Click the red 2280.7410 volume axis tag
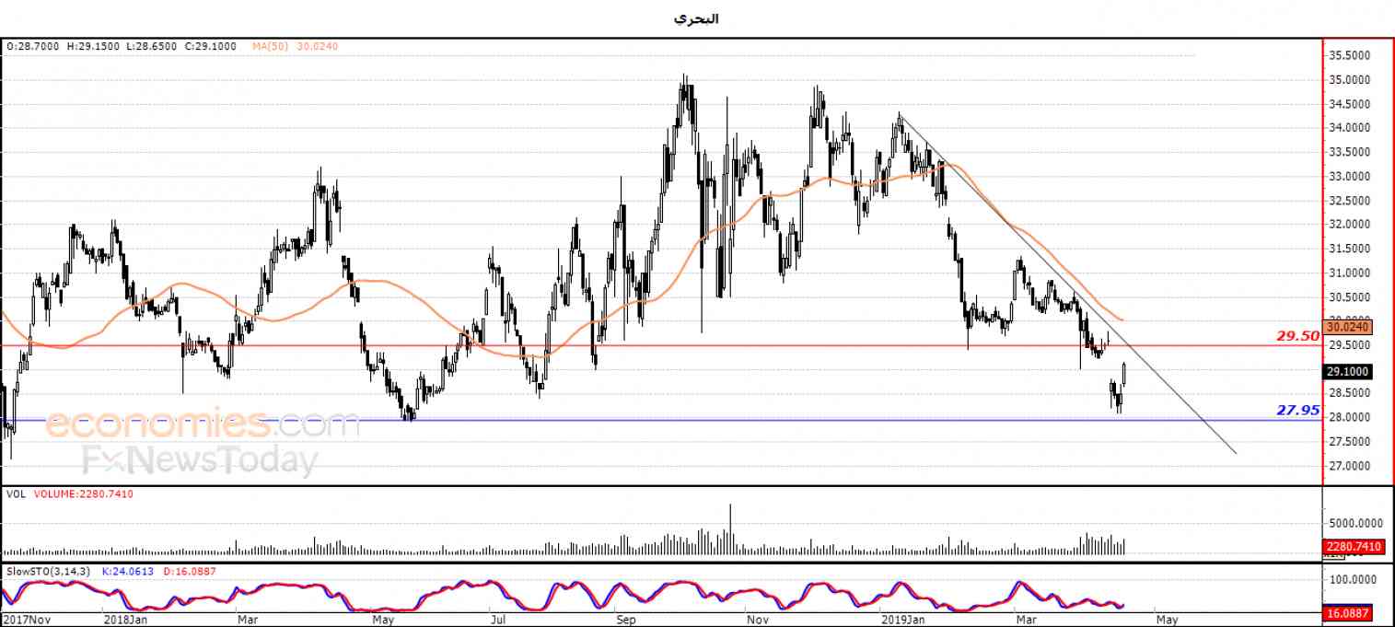1395x627 pixels. pyautogui.click(x=1353, y=547)
